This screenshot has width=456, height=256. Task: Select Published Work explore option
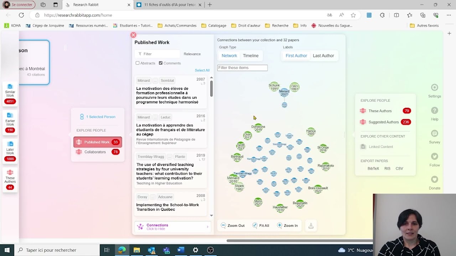pos(98,142)
